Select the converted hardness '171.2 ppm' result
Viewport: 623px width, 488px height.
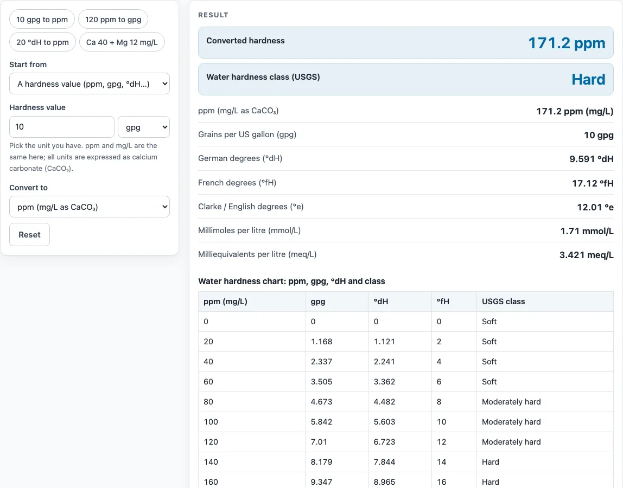[567, 43]
